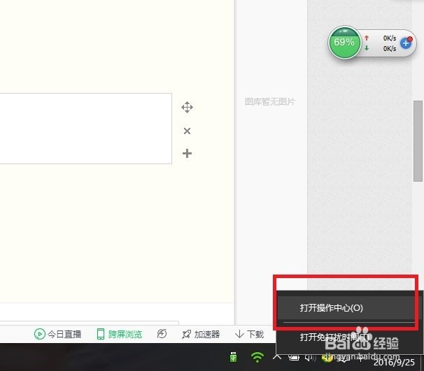The image size is (424, 371).
Task: Click the vertical scrollbar thumb on right
Action: (x=418, y=141)
